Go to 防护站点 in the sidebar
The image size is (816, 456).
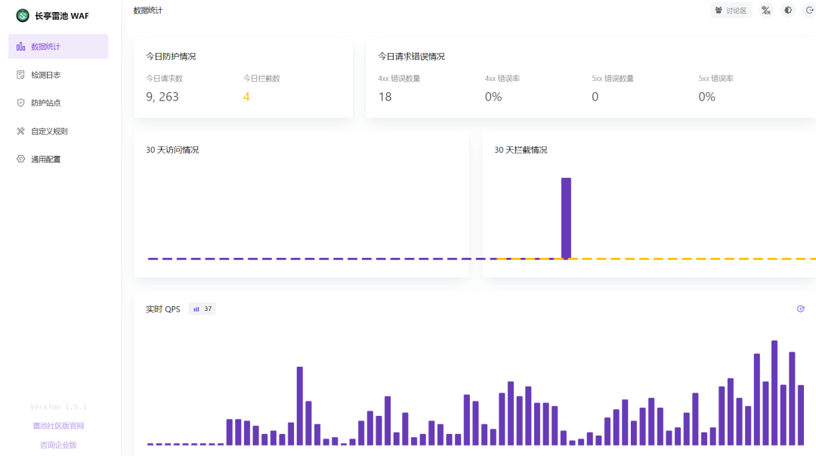[x=58, y=103]
